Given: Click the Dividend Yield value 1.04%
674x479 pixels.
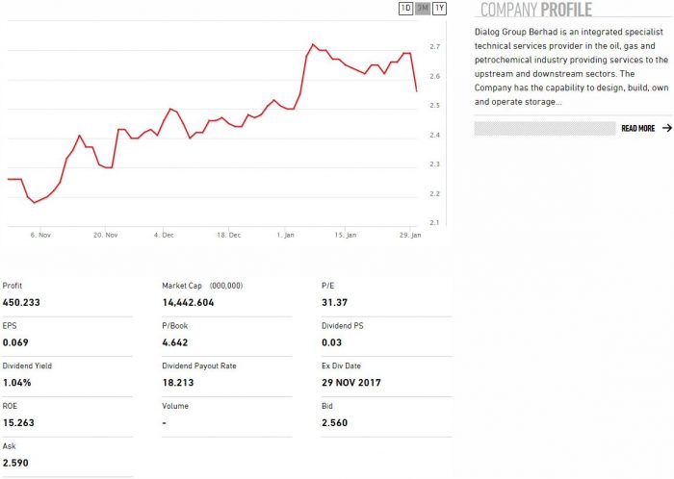Looking at the screenshot, I should pyautogui.click(x=17, y=383).
